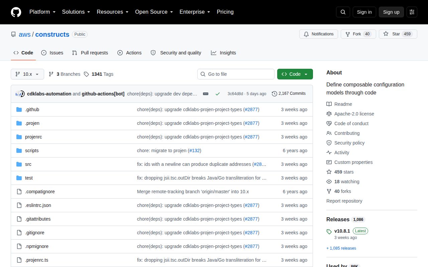Click the repository icon before aws

(x=13, y=34)
